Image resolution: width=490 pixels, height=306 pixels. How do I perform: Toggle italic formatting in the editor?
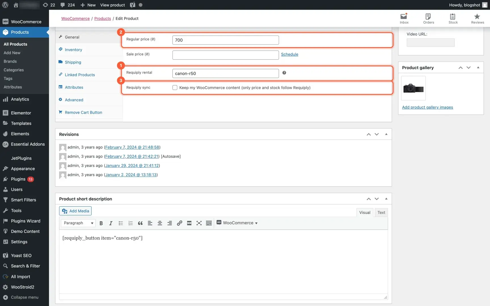pos(111,223)
